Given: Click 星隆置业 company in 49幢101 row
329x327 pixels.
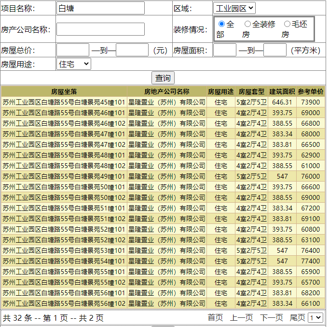Looking at the screenshot, I should [167, 176].
